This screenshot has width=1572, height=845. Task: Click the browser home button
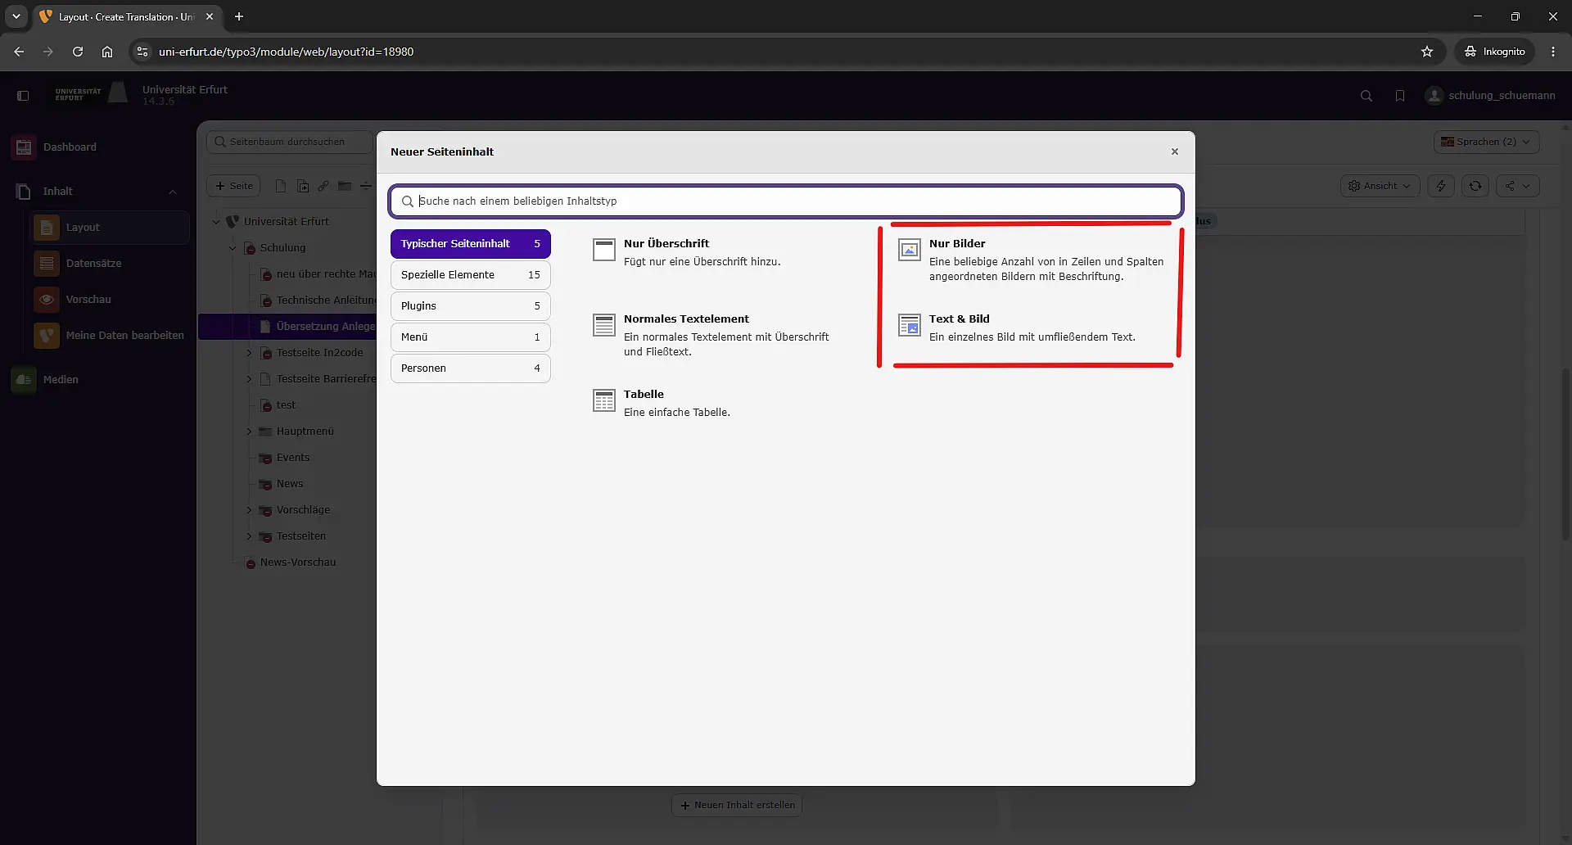(107, 52)
